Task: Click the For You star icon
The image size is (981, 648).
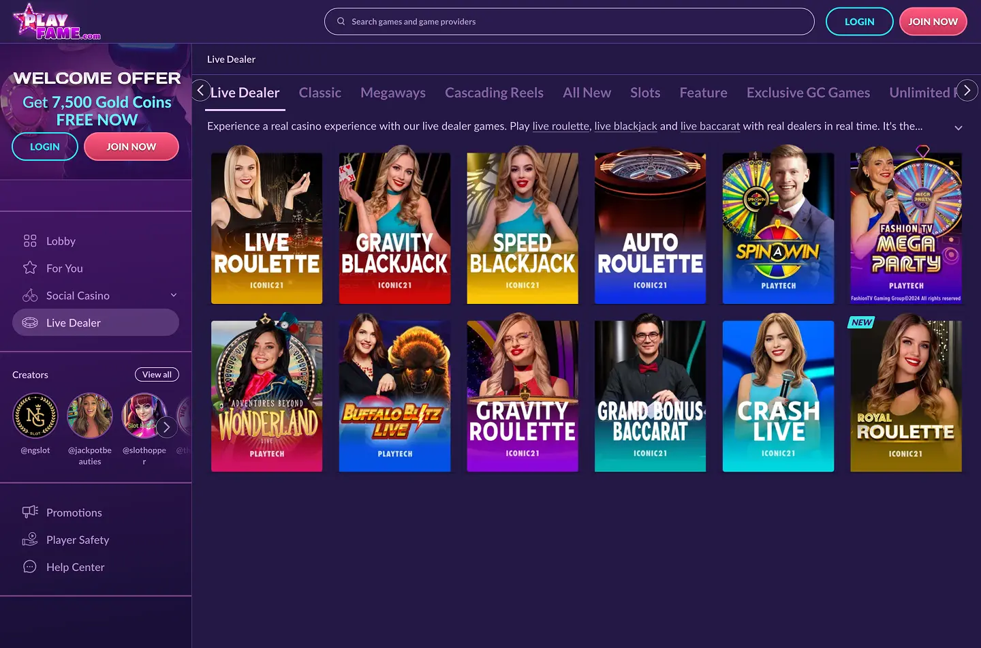Action: coord(30,268)
